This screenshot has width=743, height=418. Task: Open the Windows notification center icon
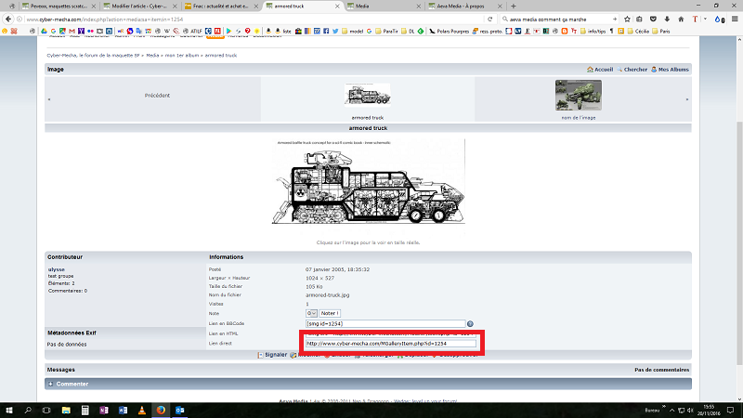(730, 410)
